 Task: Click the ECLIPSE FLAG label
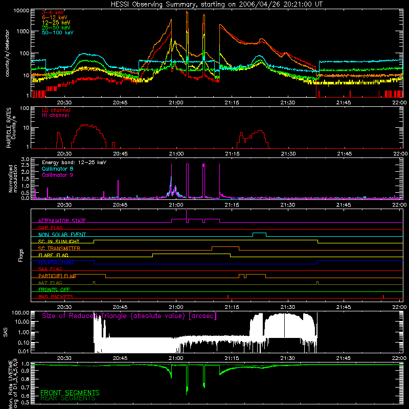56,262
